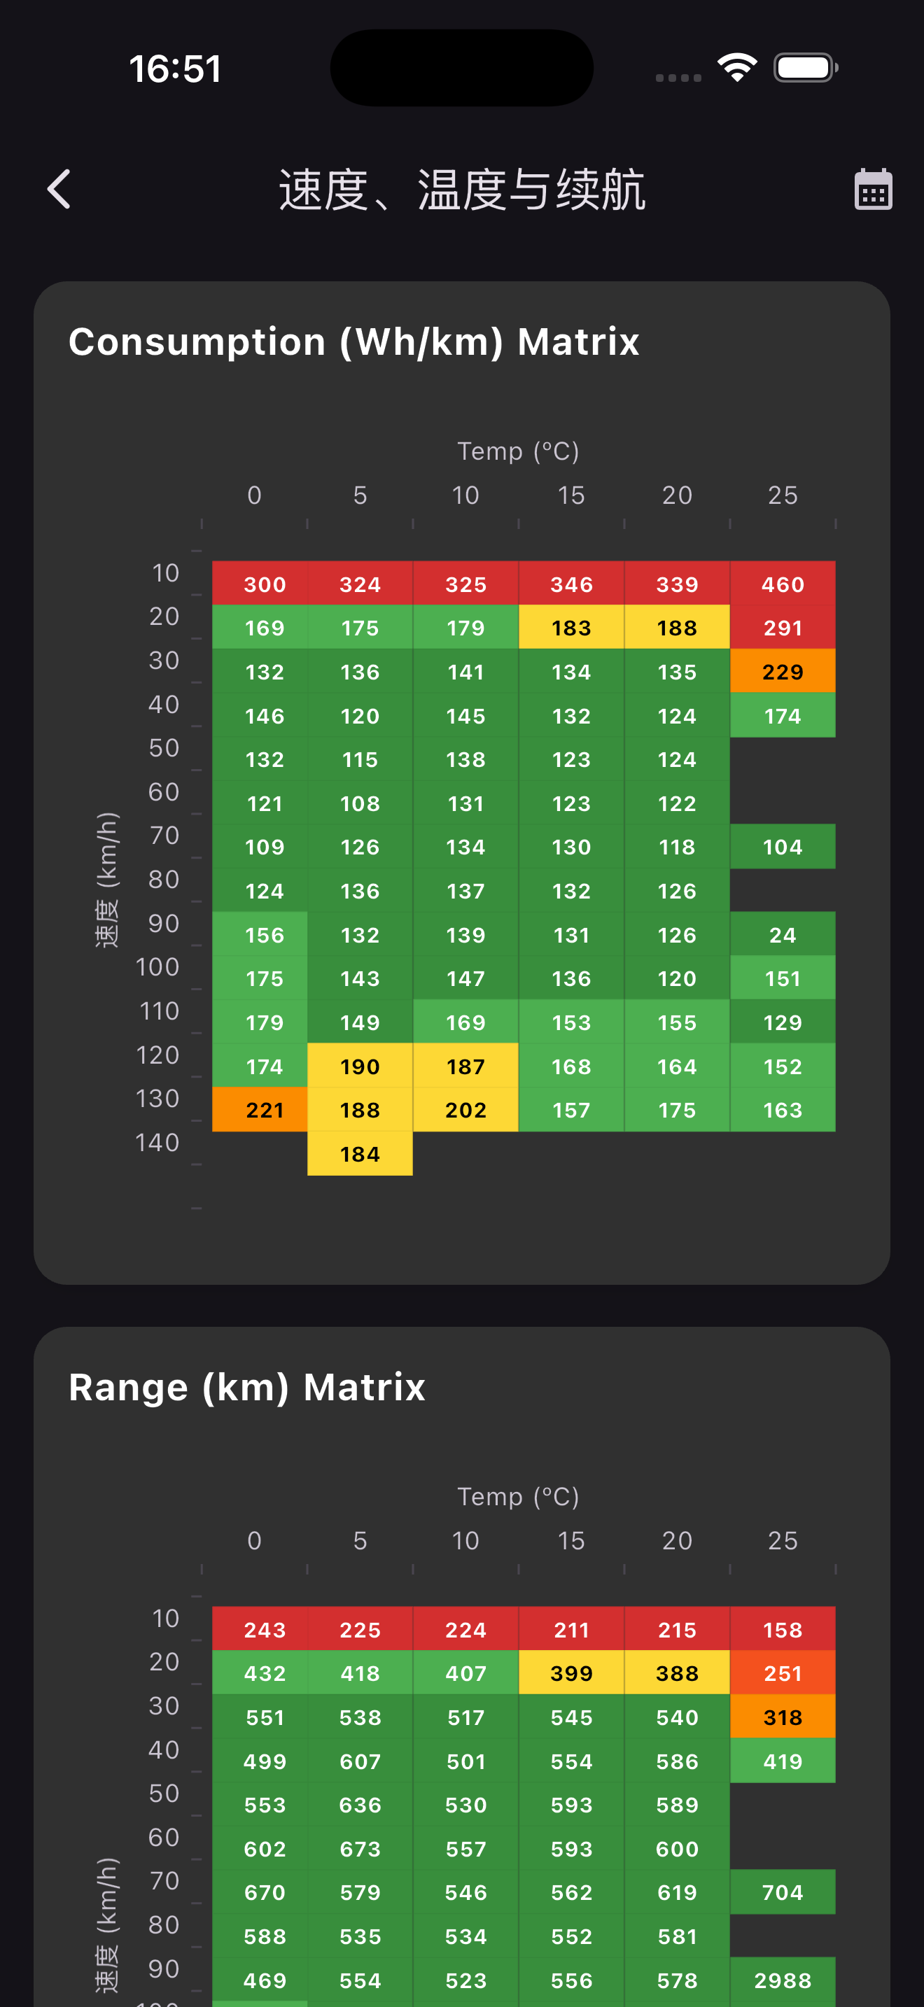The width and height of the screenshot is (924, 2007).
Task: Select the green 24 consumption cell
Action: click(782, 934)
